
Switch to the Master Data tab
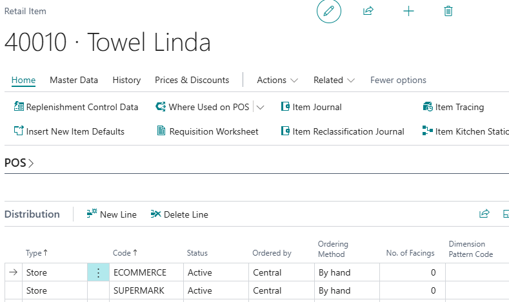74,80
